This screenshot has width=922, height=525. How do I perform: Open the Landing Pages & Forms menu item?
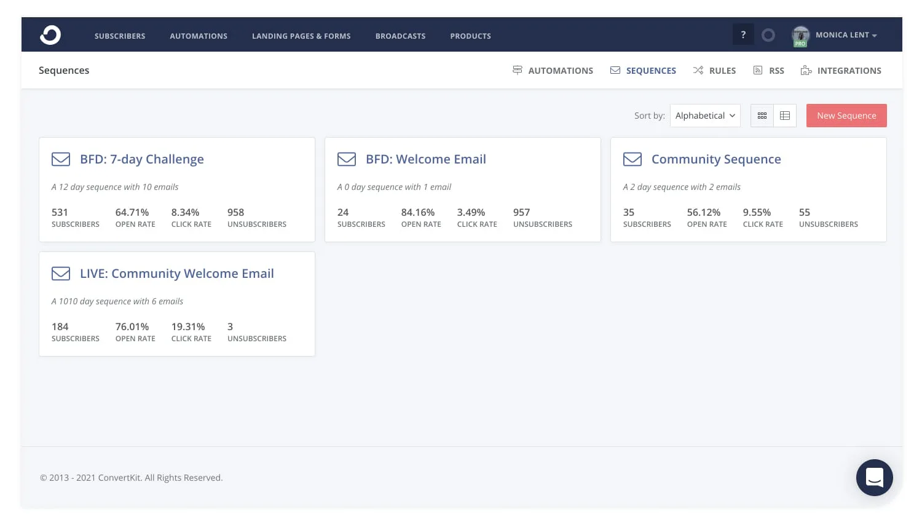tap(301, 36)
